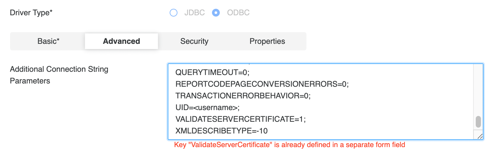493x163 pixels.
Task: Switch to the Basic tab
Action: click(49, 41)
